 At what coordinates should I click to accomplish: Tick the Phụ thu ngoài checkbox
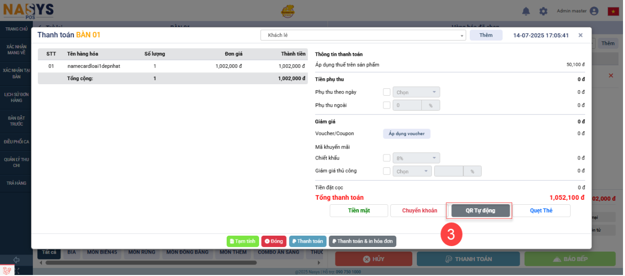coord(386,105)
